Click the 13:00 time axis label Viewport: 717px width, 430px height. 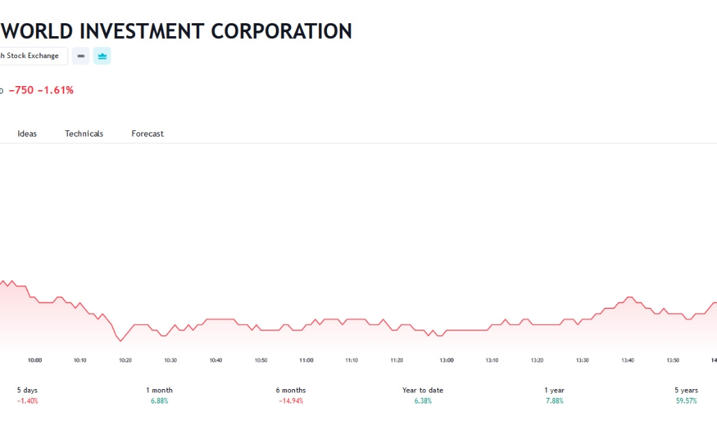point(447,360)
